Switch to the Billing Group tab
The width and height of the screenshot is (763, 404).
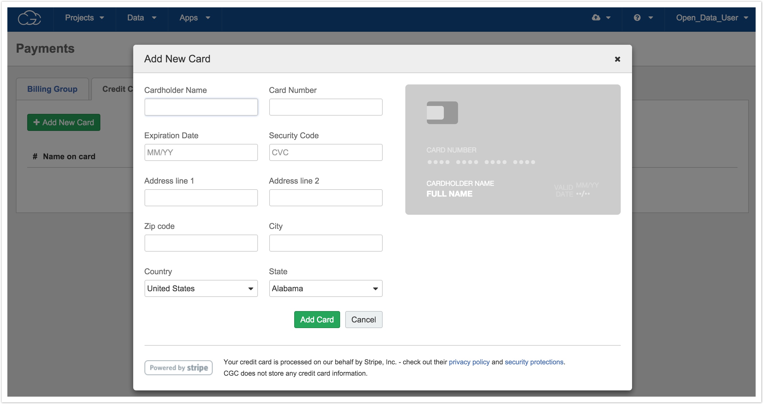click(52, 89)
